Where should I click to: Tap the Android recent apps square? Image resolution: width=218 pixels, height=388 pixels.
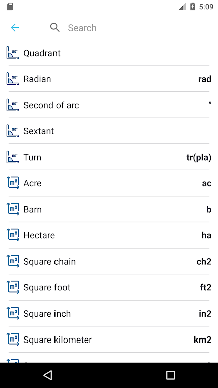click(x=170, y=375)
